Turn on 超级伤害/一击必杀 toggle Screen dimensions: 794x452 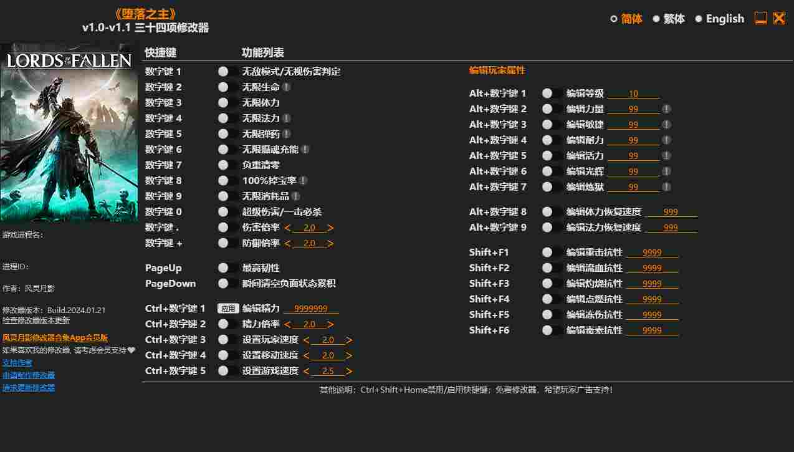tap(227, 212)
